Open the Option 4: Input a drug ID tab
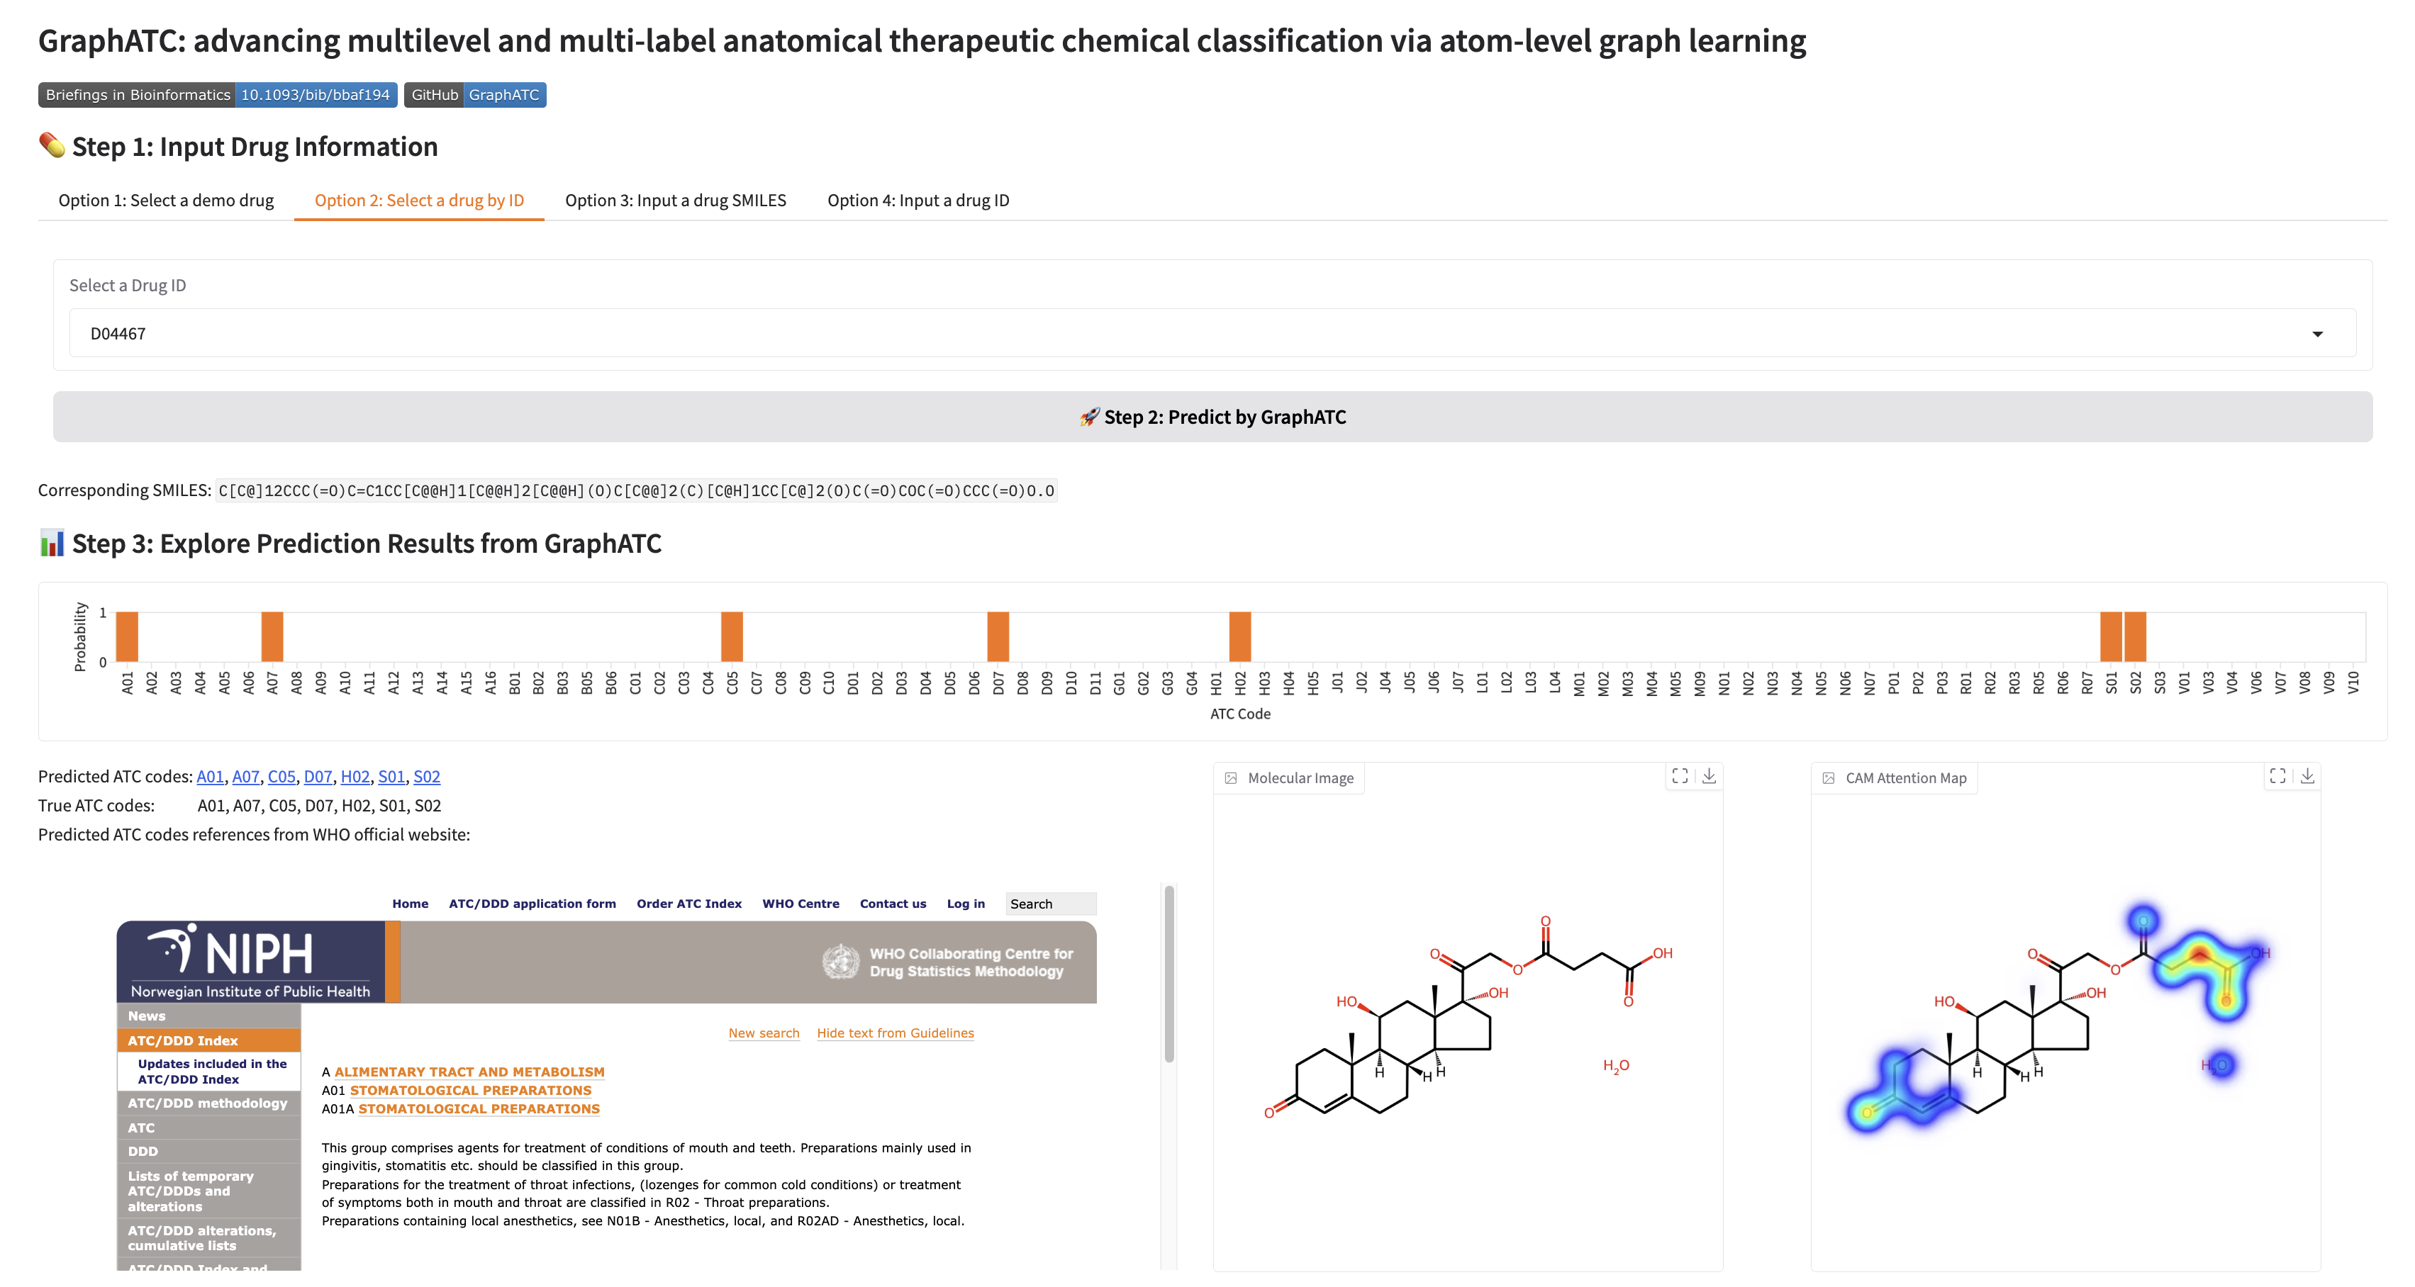 click(919, 201)
